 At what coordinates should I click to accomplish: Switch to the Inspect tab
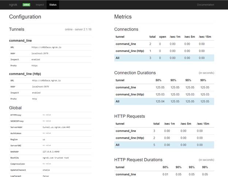click(40, 5)
